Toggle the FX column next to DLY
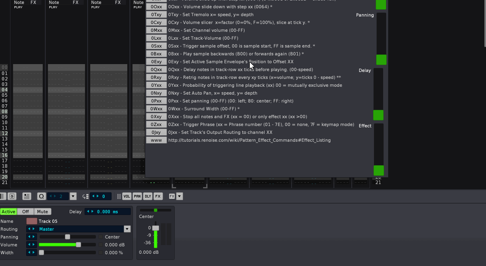This screenshot has width=486, height=266. click(158, 196)
